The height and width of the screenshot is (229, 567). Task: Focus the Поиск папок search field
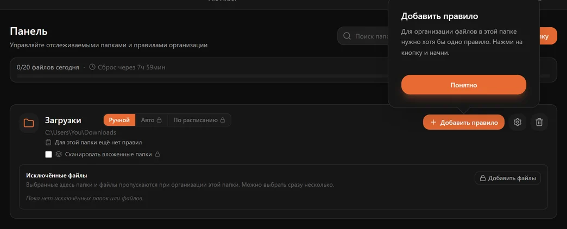pos(363,36)
